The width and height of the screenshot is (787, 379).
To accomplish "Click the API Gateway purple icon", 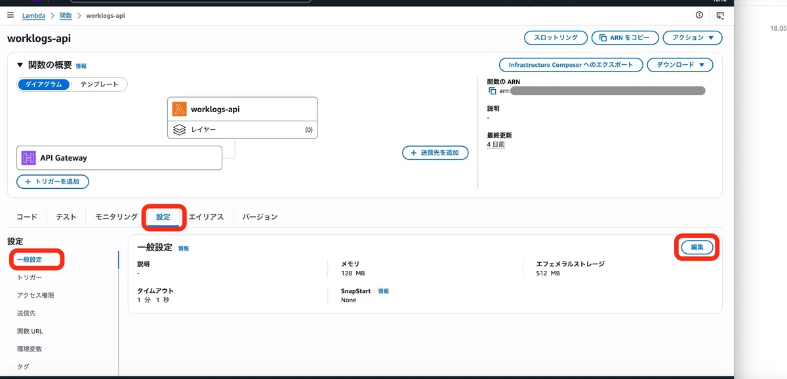I will coord(28,157).
